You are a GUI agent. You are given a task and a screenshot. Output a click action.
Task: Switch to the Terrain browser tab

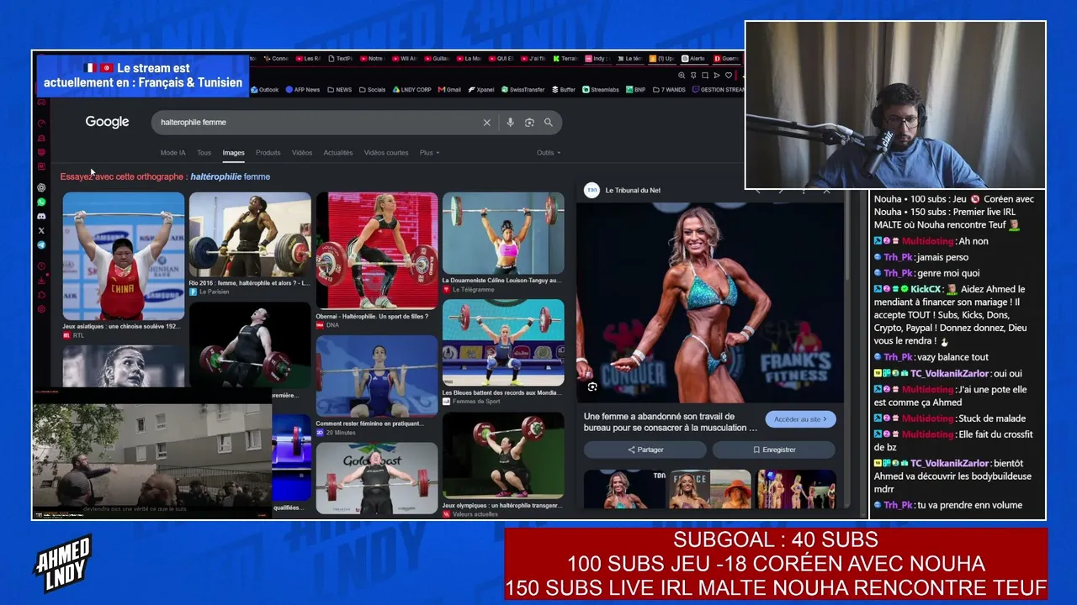click(x=564, y=59)
